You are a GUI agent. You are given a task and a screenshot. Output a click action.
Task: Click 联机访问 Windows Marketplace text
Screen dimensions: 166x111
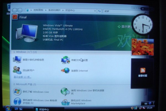click(x=81, y=102)
